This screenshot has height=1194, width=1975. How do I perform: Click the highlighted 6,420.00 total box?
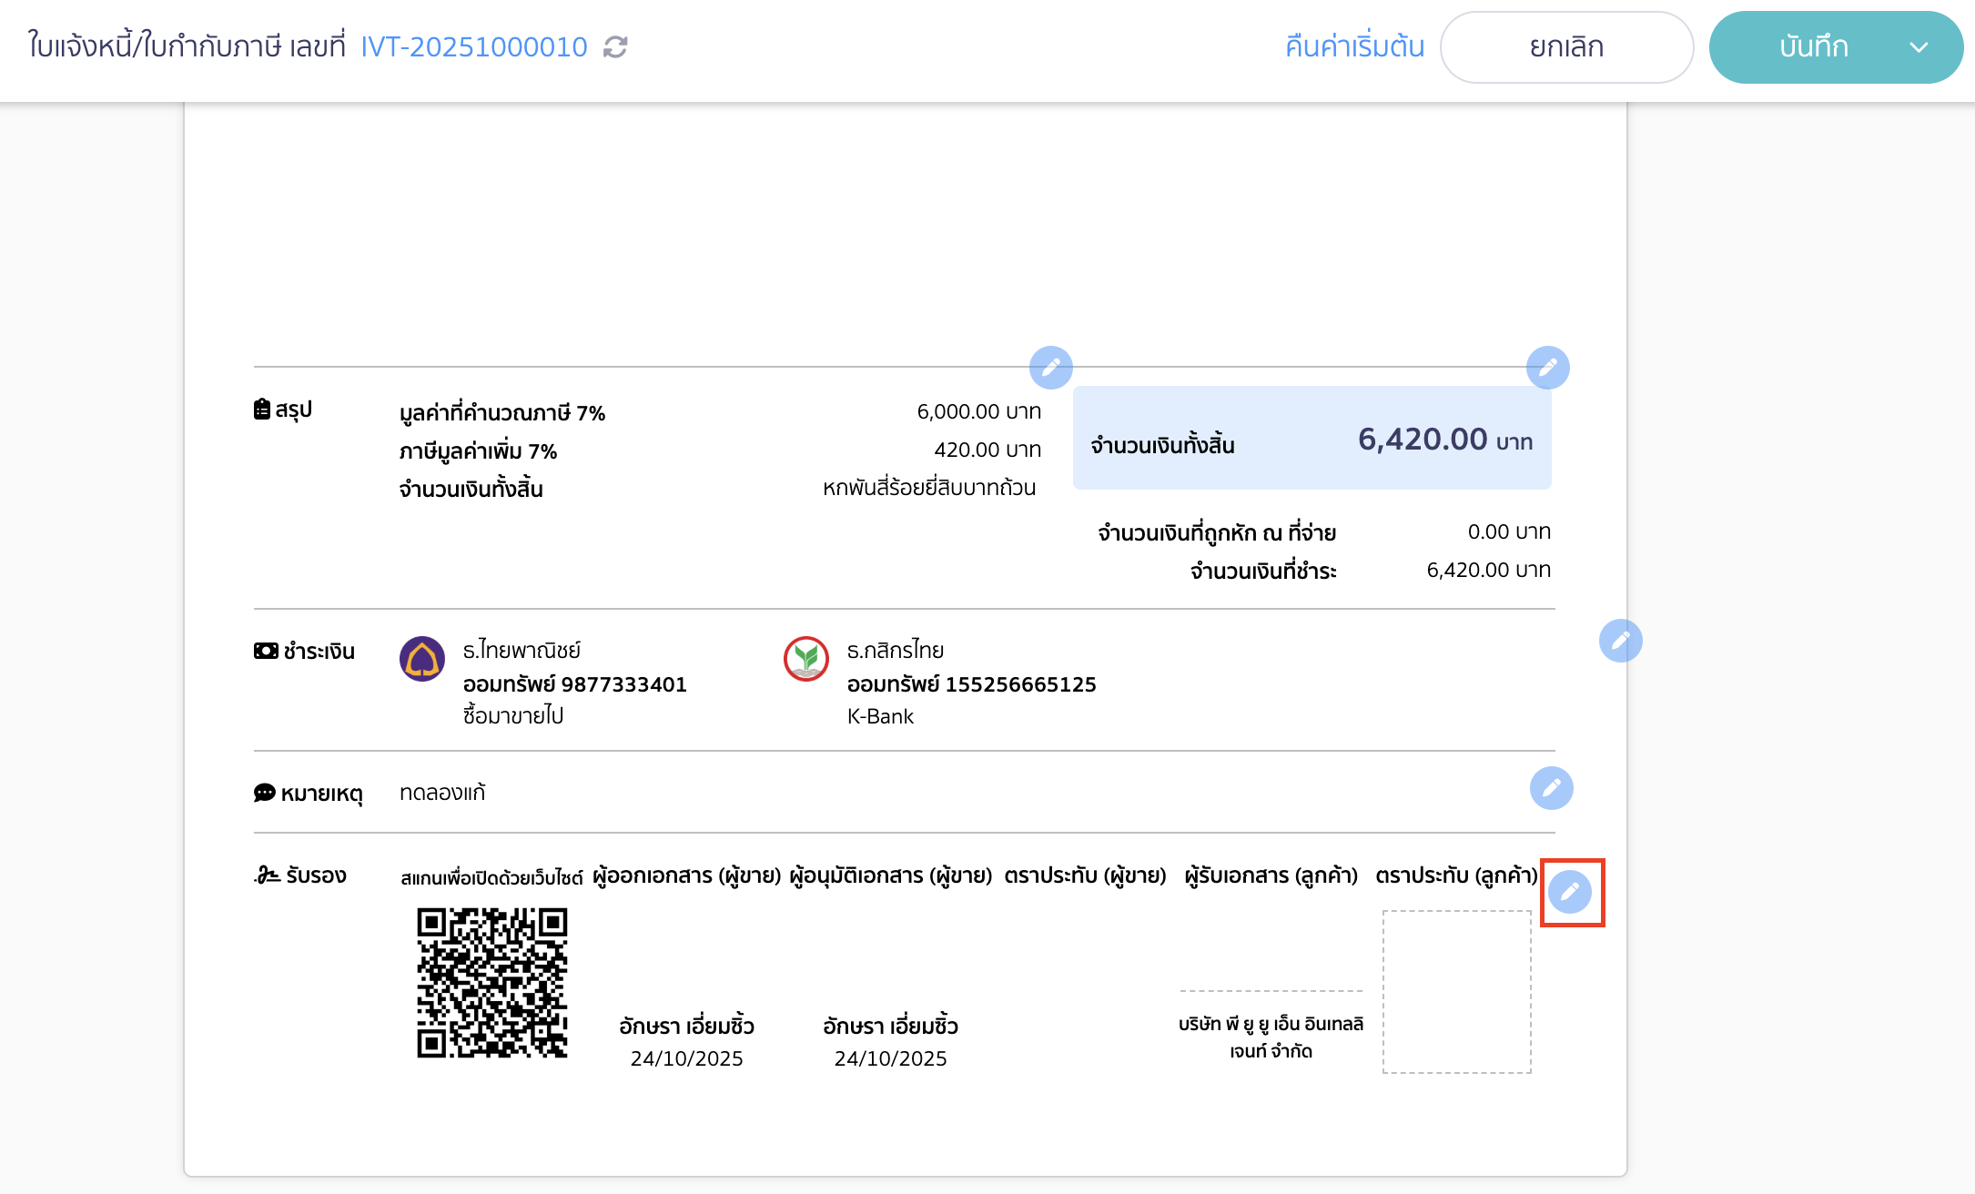tap(1312, 439)
